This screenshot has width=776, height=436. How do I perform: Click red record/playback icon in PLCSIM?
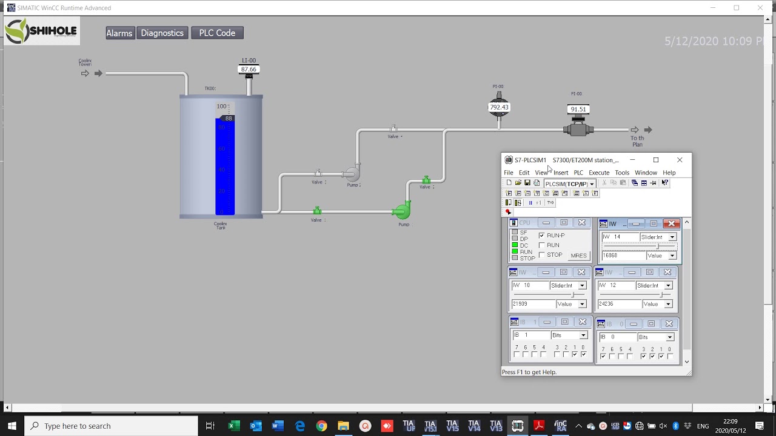tap(508, 212)
